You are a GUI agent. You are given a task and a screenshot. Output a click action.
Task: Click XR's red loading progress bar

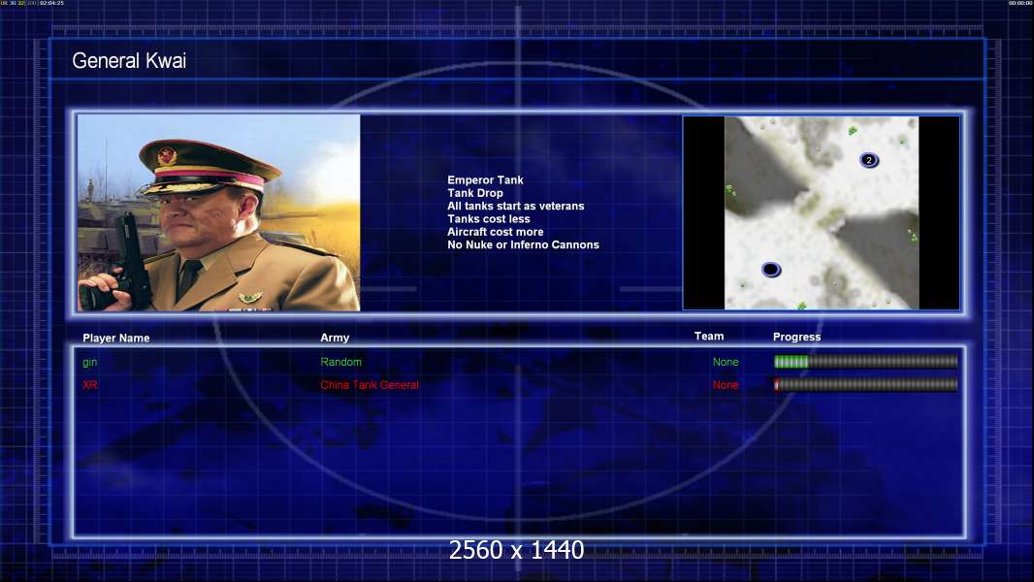pyautogui.click(x=866, y=384)
